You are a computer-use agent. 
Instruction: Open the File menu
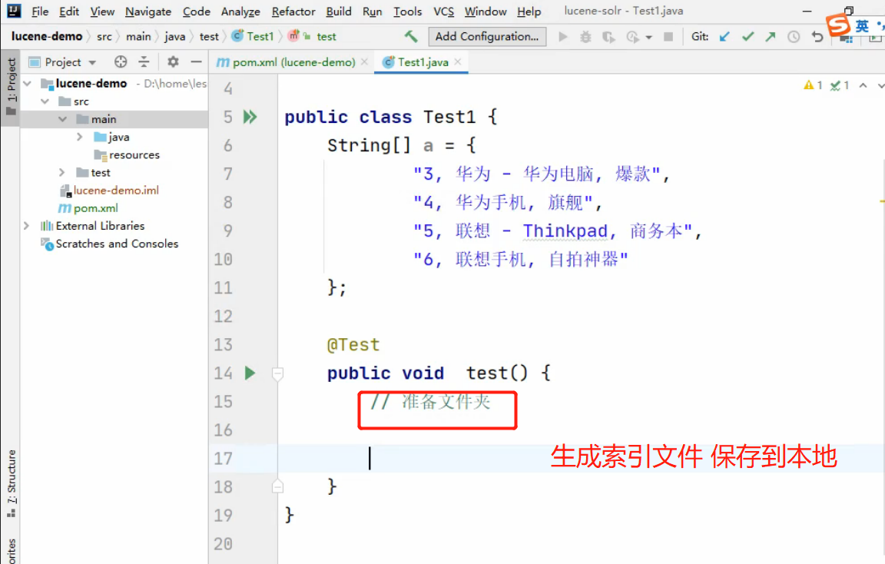tap(39, 12)
